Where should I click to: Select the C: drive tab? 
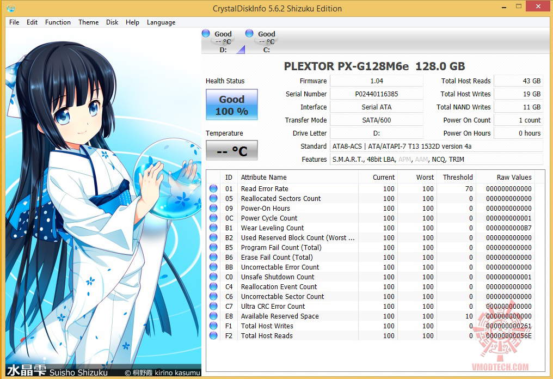pyautogui.click(x=267, y=41)
